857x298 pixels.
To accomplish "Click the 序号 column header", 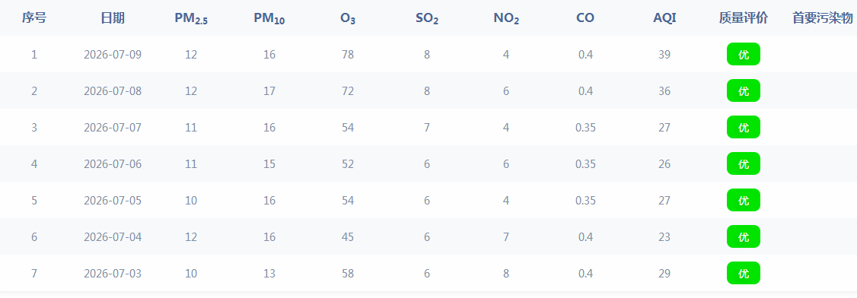I will point(34,18).
